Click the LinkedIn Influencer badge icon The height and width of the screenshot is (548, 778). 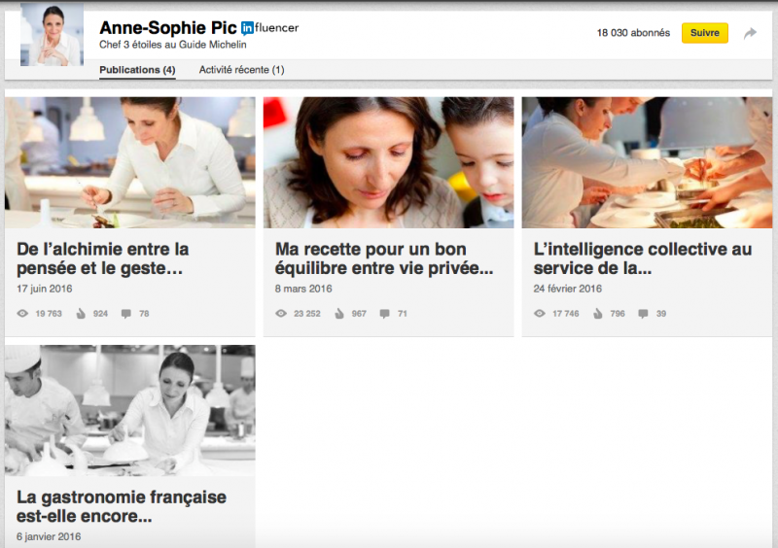point(247,29)
